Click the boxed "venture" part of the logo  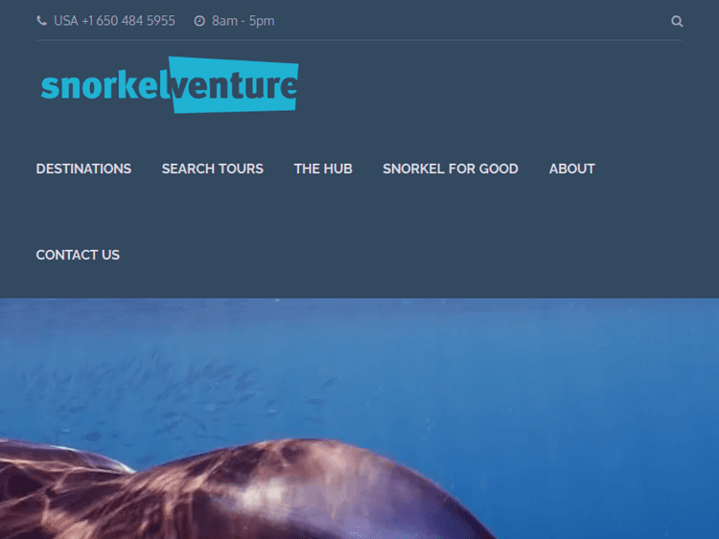pos(234,84)
